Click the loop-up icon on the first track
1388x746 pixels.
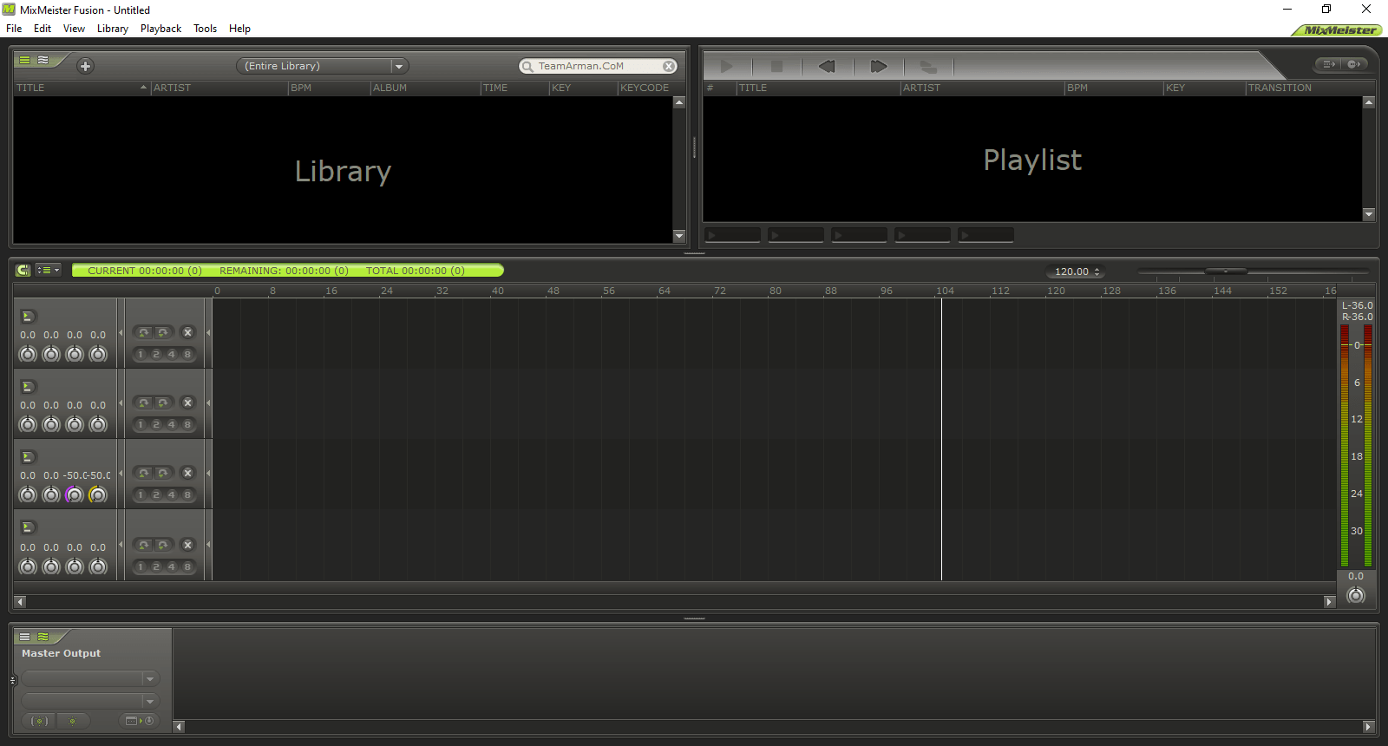(x=144, y=332)
